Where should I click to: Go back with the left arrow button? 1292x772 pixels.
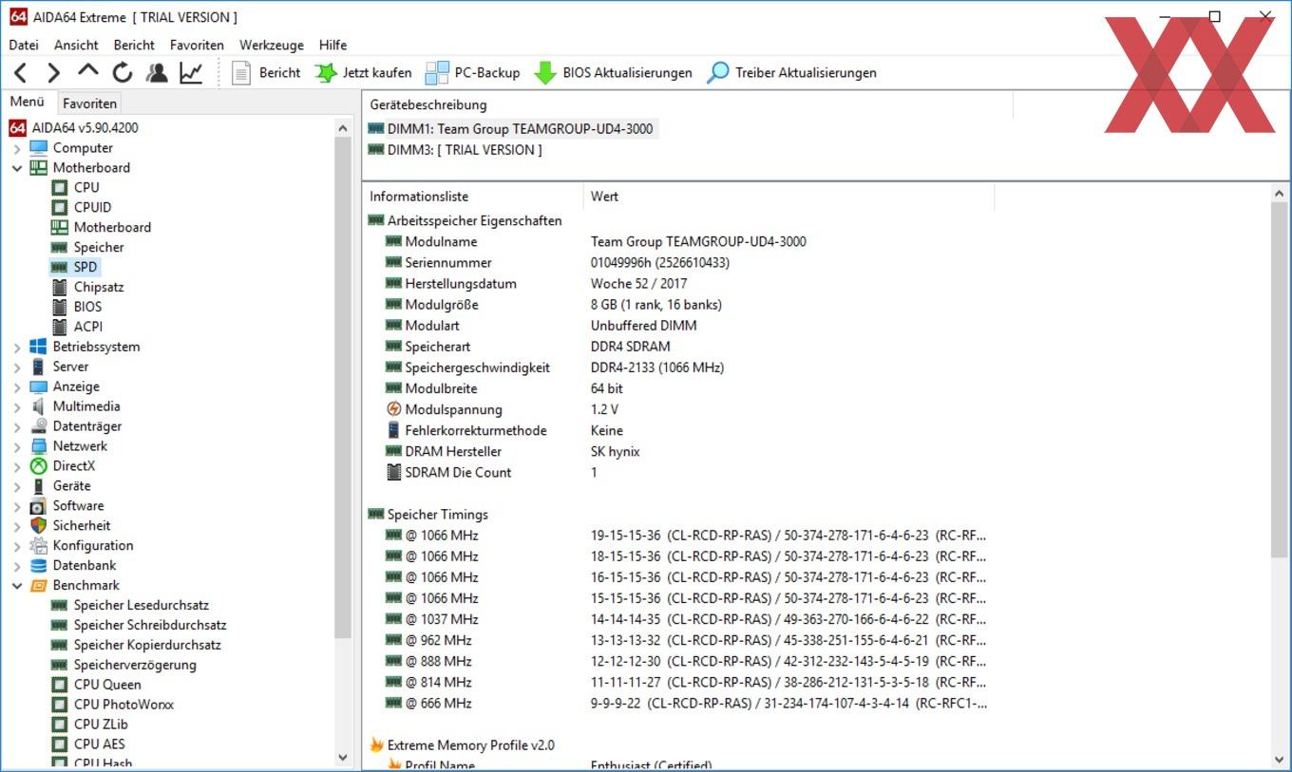pos(21,73)
